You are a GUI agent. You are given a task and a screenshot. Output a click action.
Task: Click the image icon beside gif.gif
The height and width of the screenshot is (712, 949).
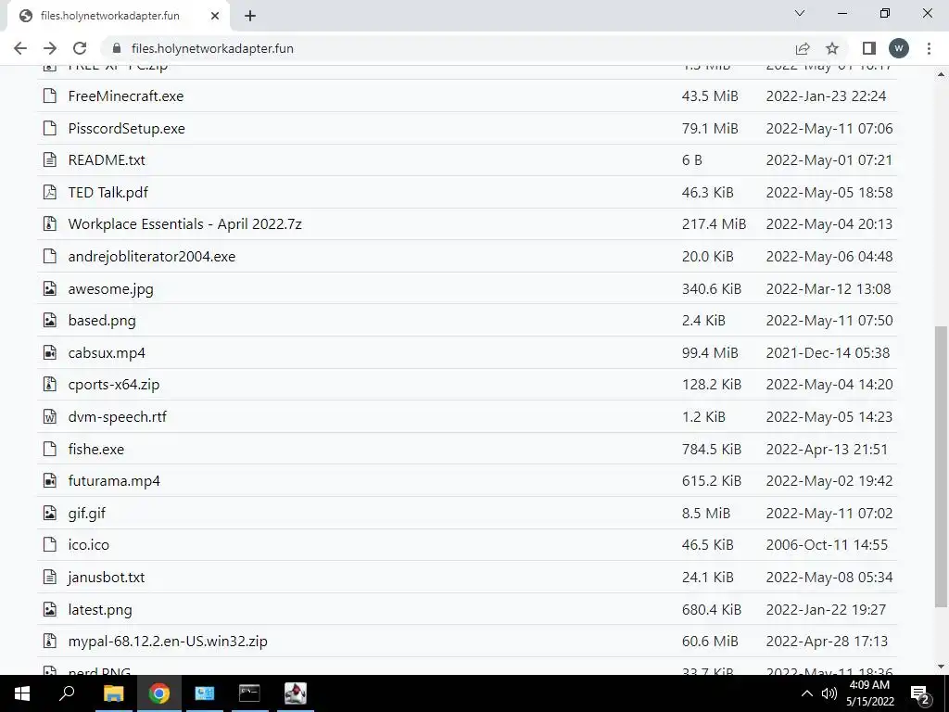pos(50,513)
